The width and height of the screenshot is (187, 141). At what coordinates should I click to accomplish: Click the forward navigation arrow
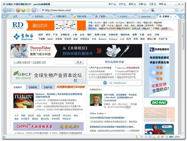click(10, 10)
